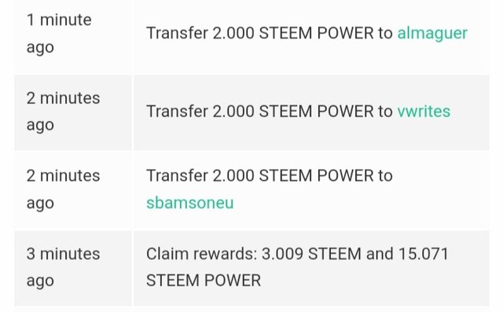Screen dimensions: 503x312
Task: Click the 2.000 amount in almaguer transfer row
Action: coord(233,33)
